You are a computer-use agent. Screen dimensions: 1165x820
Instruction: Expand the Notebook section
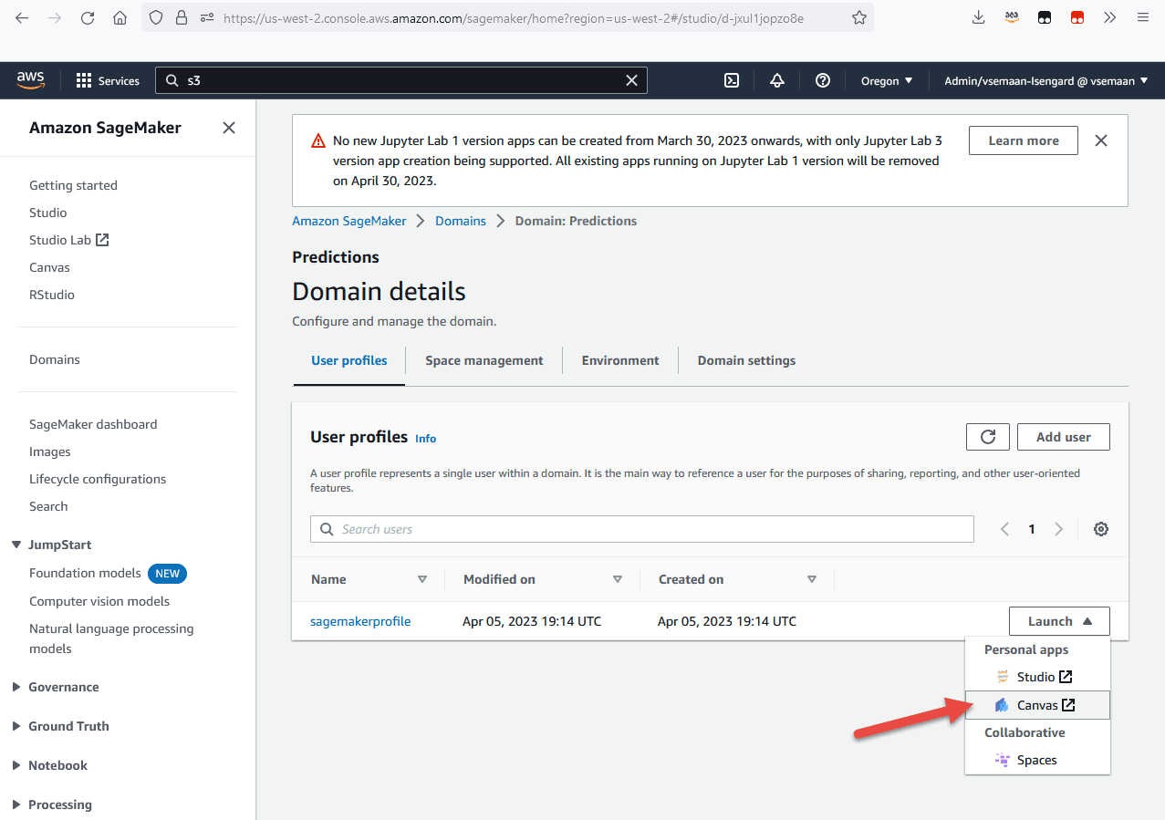(16, 765)
